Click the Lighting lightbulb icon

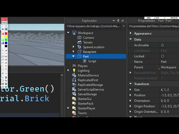(74, 70)
